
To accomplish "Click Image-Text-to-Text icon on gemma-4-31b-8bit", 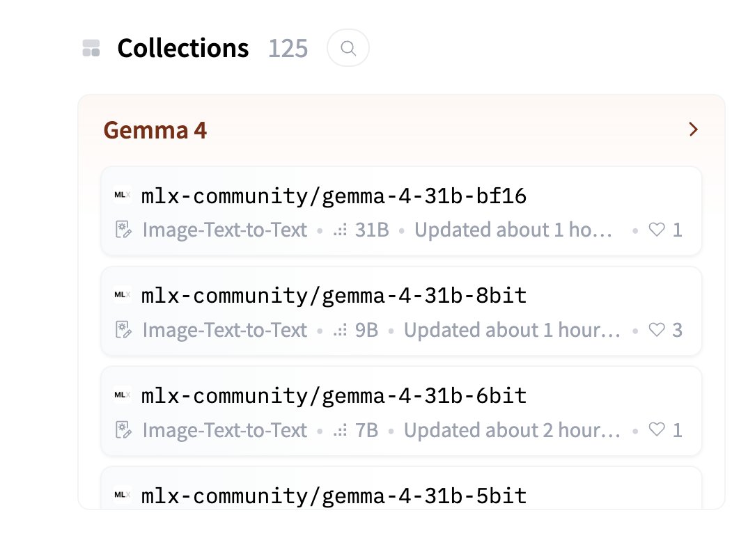I will coord(123,330).
